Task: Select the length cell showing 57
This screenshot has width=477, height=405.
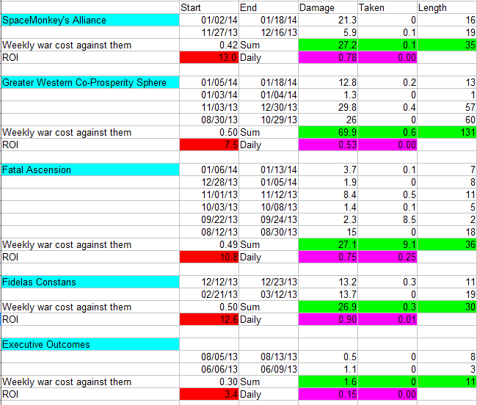Action: click(x=447, y=107)
